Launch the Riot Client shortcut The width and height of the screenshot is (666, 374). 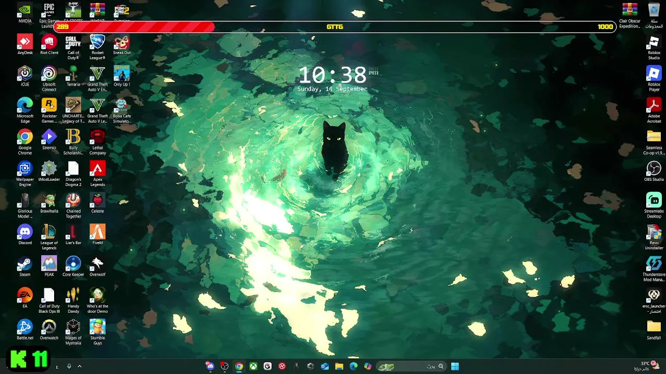[49, 45]
